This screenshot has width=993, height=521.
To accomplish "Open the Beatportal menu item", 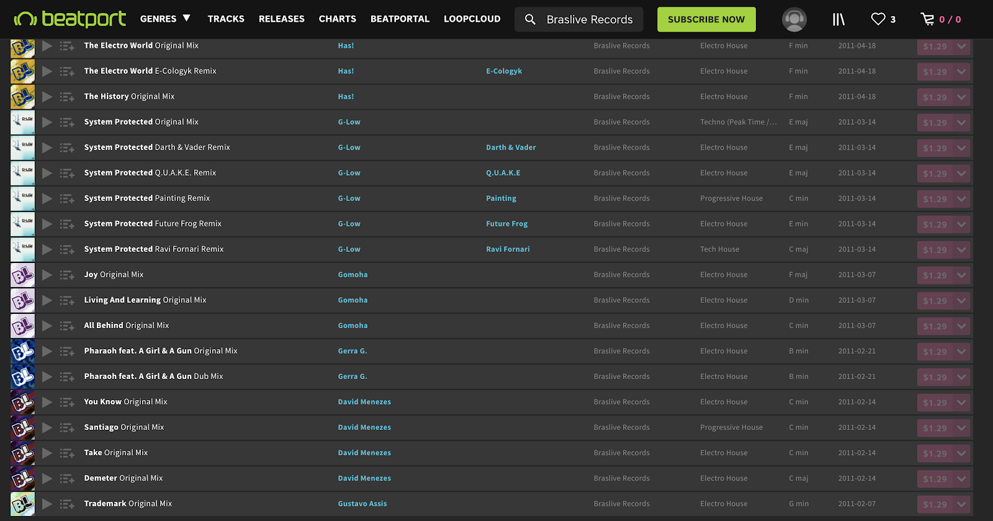I will tap(400, 19).
